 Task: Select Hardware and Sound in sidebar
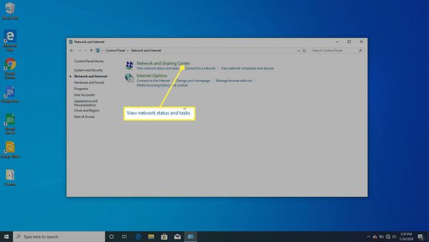pyautogui.click(x=89, y=83)
